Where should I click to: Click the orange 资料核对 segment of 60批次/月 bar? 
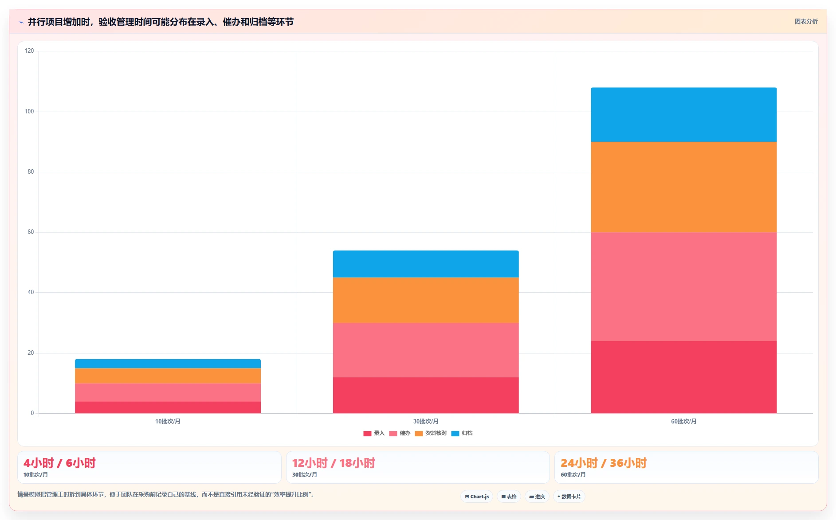(683, 187)
